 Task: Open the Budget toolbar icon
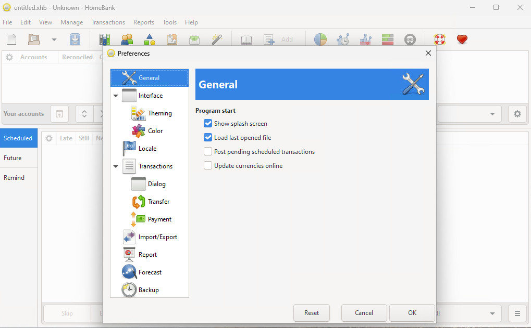(194, 40)
